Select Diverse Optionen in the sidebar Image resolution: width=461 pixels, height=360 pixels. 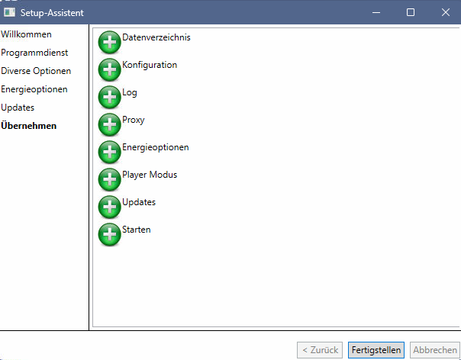(36, 71)
